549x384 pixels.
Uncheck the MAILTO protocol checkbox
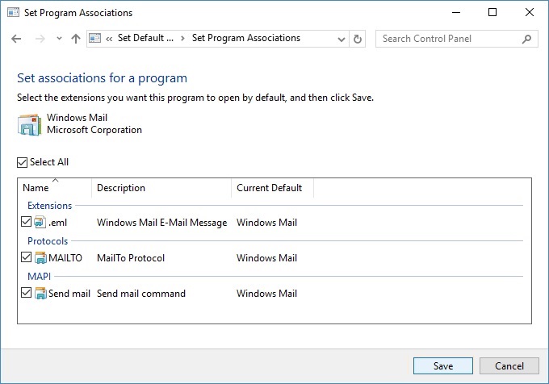click(27, 257)
